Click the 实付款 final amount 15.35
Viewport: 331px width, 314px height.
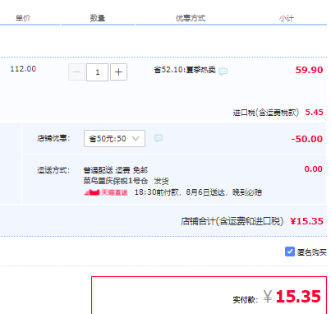pyautogui.click(x=298, y=297)
